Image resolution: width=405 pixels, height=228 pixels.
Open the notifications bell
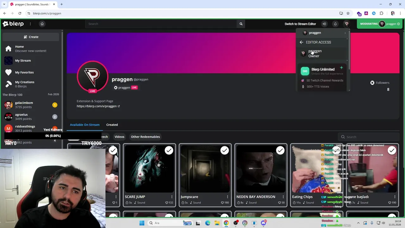335,24
